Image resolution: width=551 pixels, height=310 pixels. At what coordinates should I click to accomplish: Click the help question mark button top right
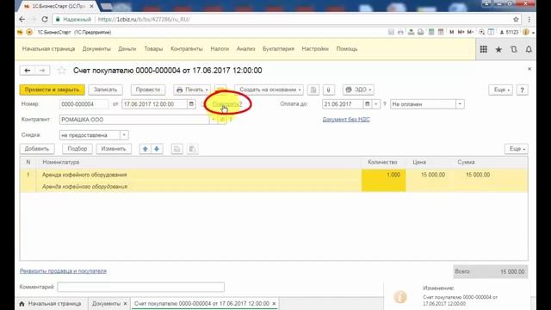click(x=523, y=90)
